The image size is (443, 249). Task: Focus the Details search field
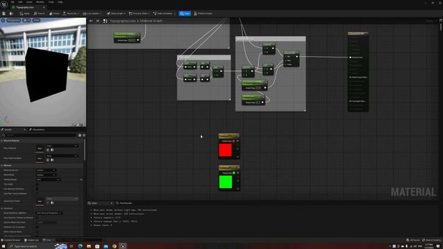tap(39, 136)
